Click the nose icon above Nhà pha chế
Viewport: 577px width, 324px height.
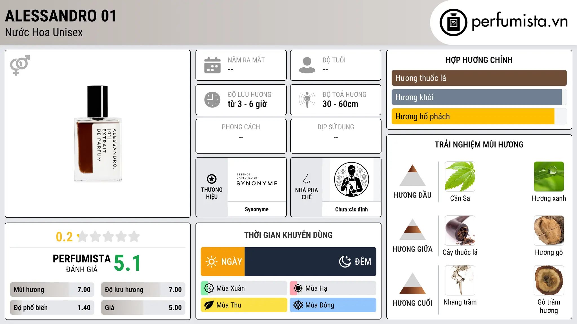pyautogui.click(x=307, y=179)
